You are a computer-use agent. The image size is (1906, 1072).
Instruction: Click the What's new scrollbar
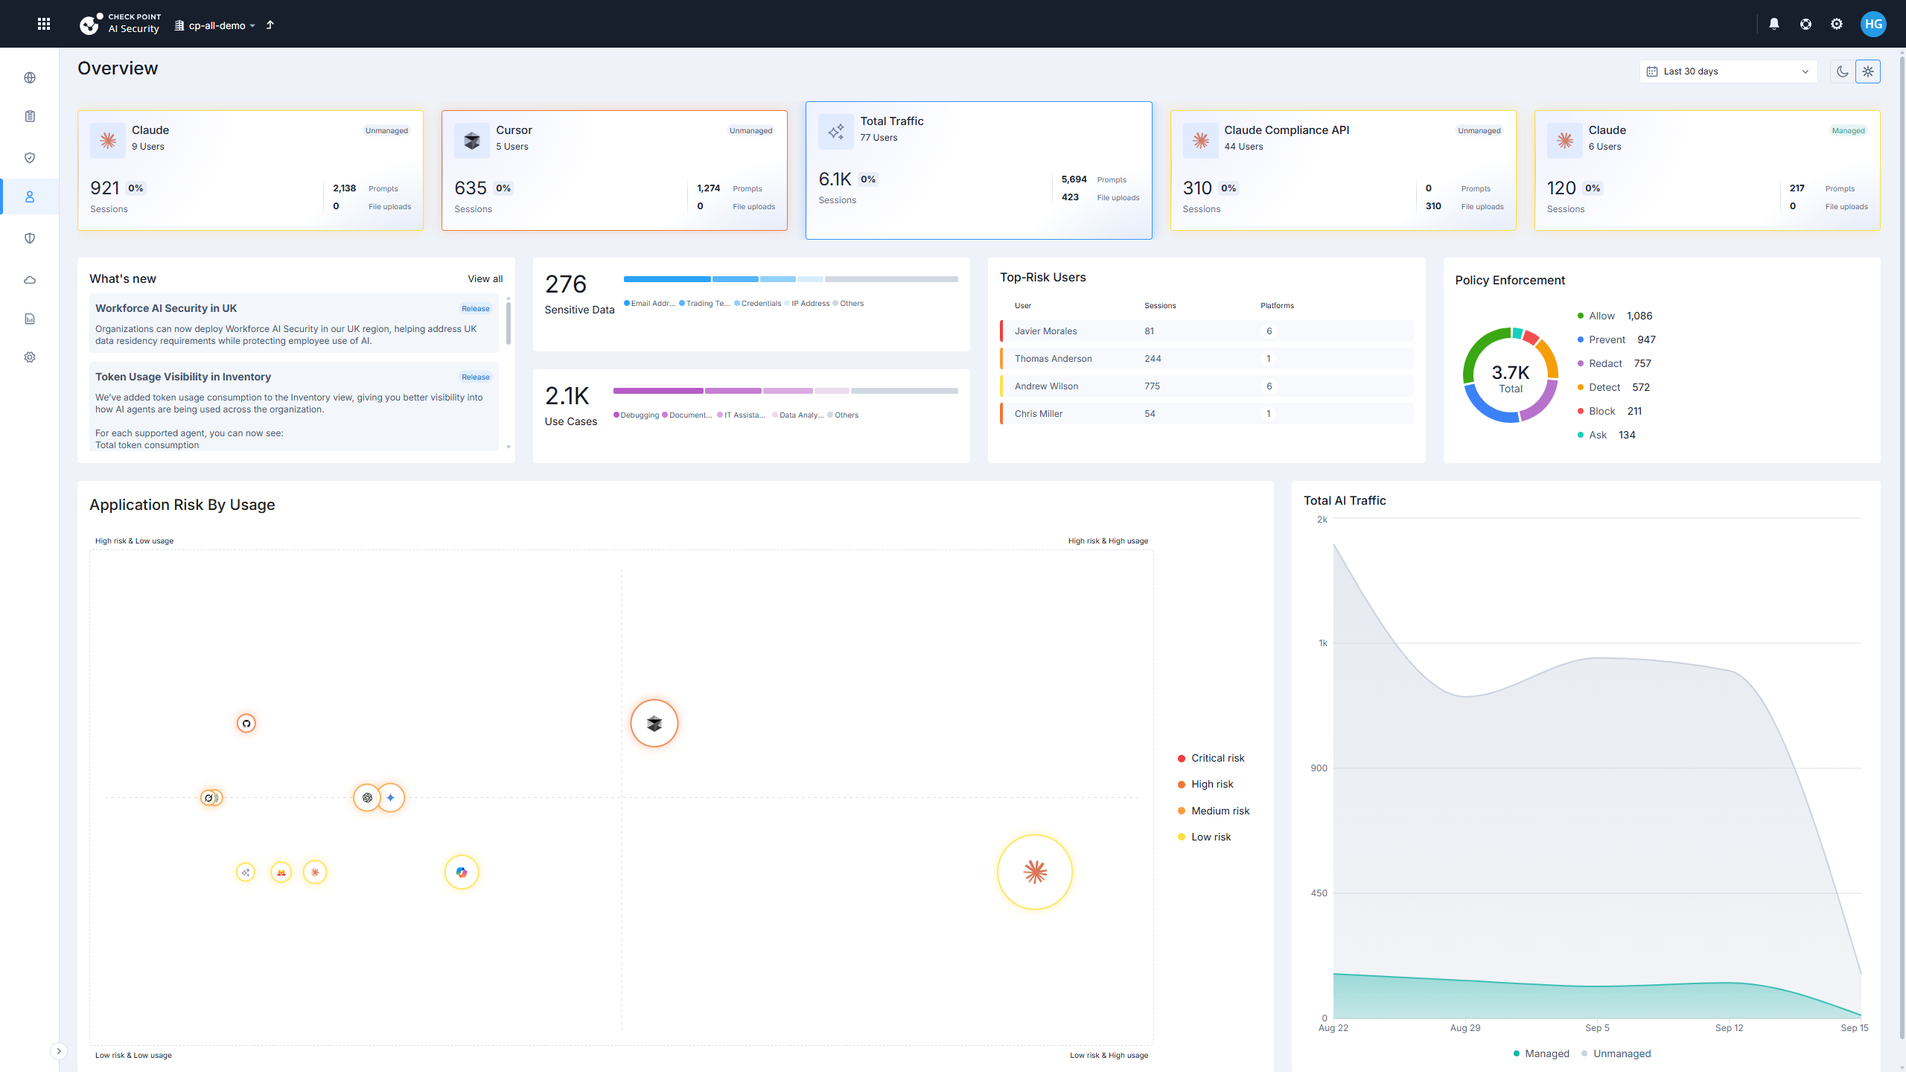[509, 322]
